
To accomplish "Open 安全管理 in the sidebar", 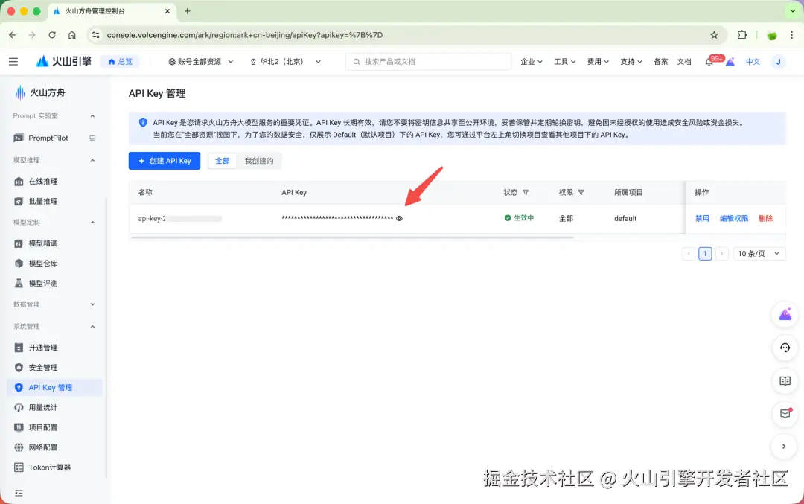I will [43, 368].
